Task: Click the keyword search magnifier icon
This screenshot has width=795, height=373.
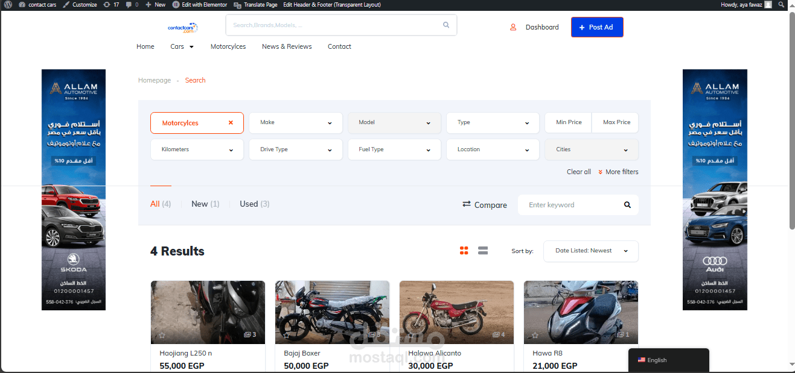Action: (x=627, y=205)
